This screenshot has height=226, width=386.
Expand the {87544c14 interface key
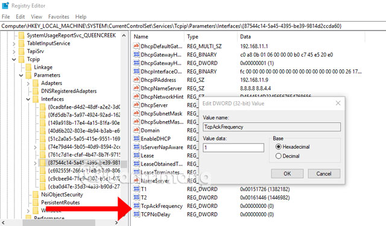coord(35,163)
